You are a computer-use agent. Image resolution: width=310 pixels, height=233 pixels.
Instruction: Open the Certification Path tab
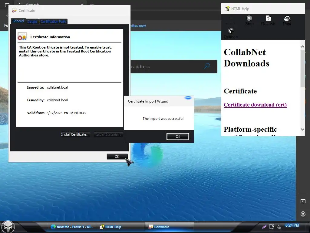tap(53, 22)
